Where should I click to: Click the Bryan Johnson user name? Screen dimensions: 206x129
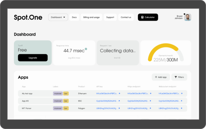[179, 17]
